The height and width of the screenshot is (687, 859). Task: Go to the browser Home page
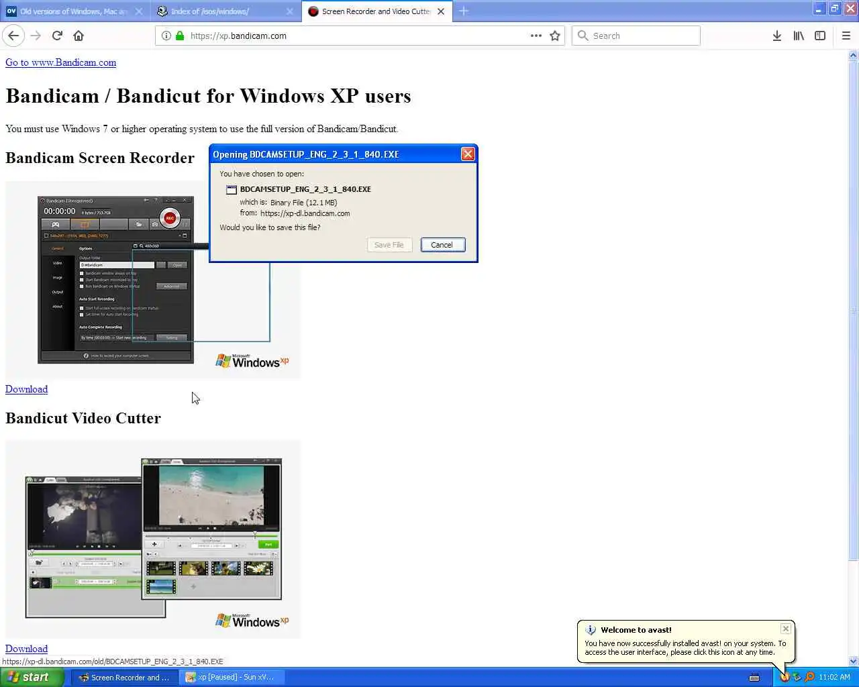(x=79, y=36)
